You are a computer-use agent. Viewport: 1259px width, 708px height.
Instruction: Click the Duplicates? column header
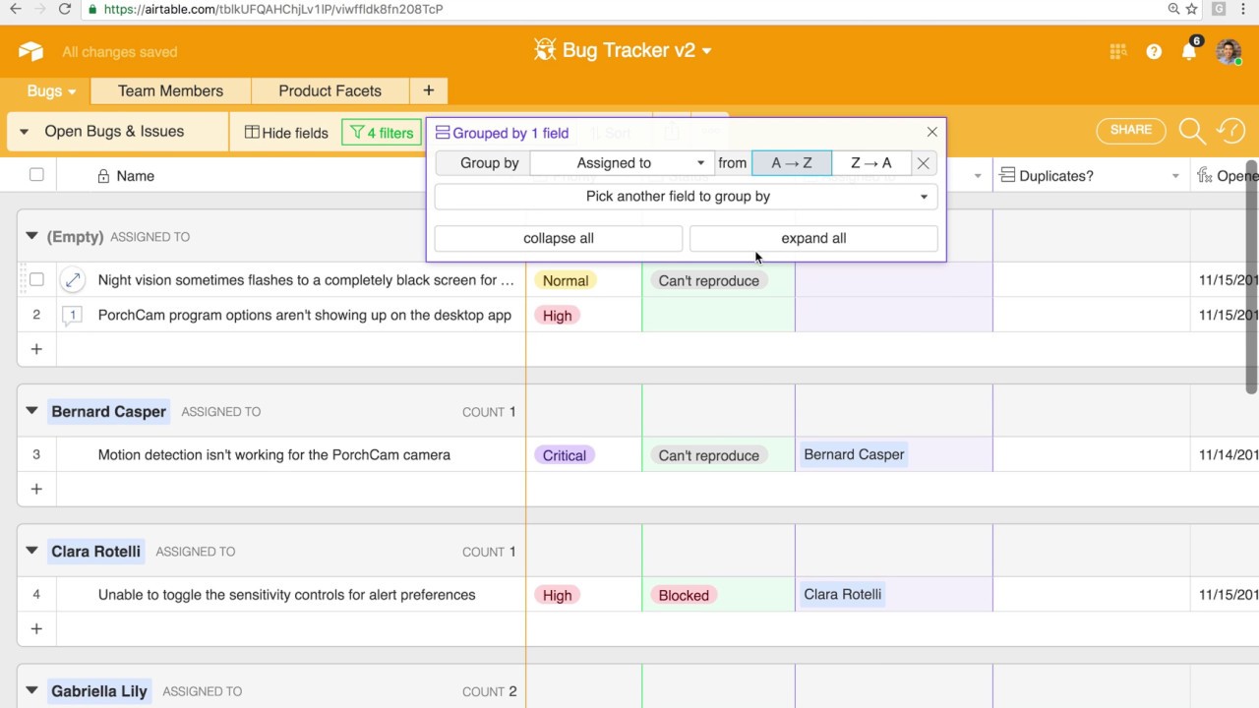pos(1091,176)
